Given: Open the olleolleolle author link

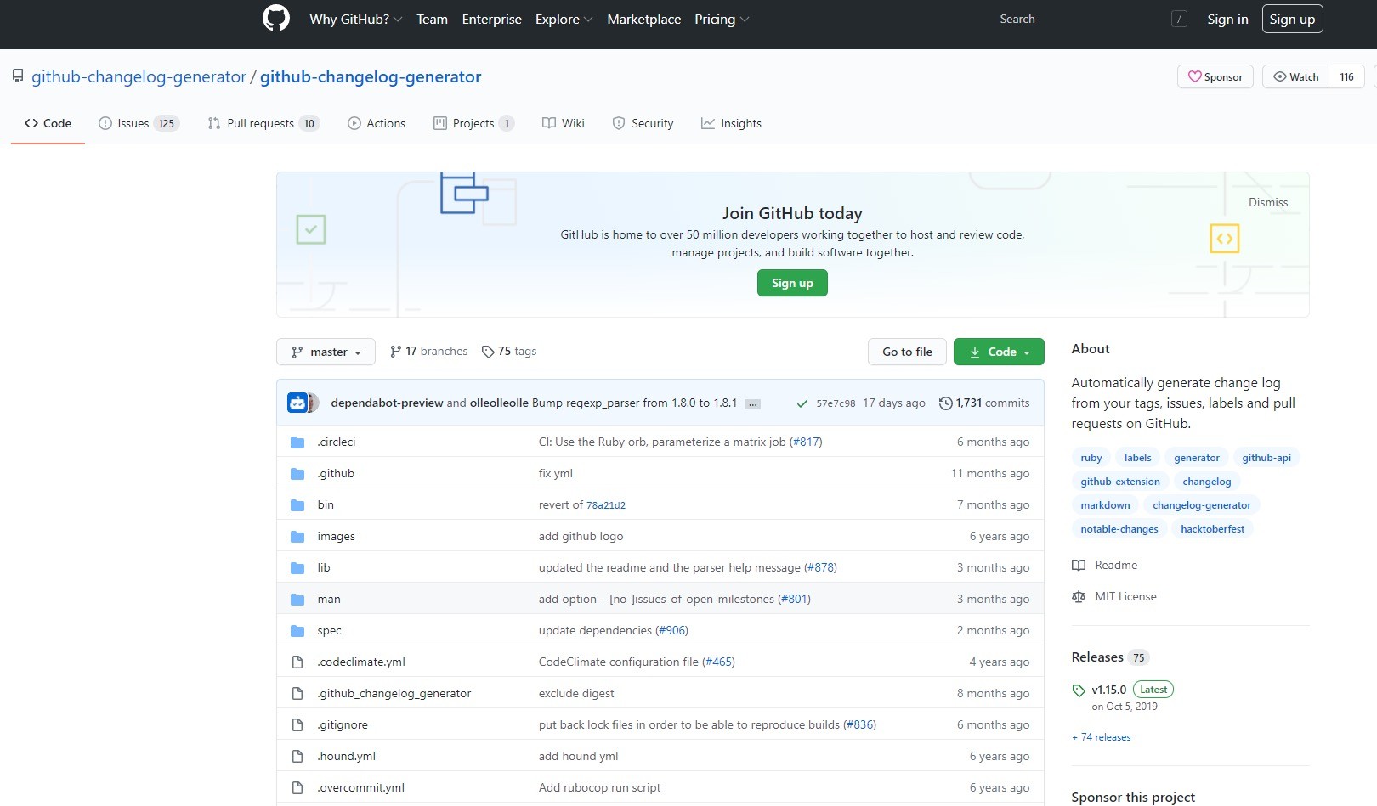Looking at the screenshot, I should [x=499, y=403].
